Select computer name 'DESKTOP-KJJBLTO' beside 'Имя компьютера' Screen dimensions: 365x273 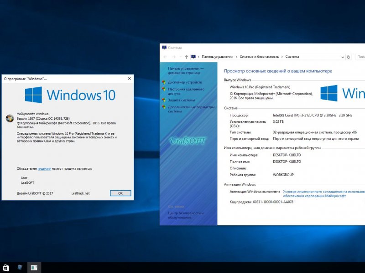pyautogui.click(x=287, y=155)
